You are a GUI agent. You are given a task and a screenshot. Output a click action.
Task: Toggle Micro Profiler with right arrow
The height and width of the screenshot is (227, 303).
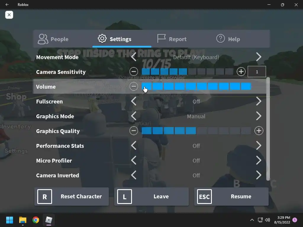click(x=259, y=160)
